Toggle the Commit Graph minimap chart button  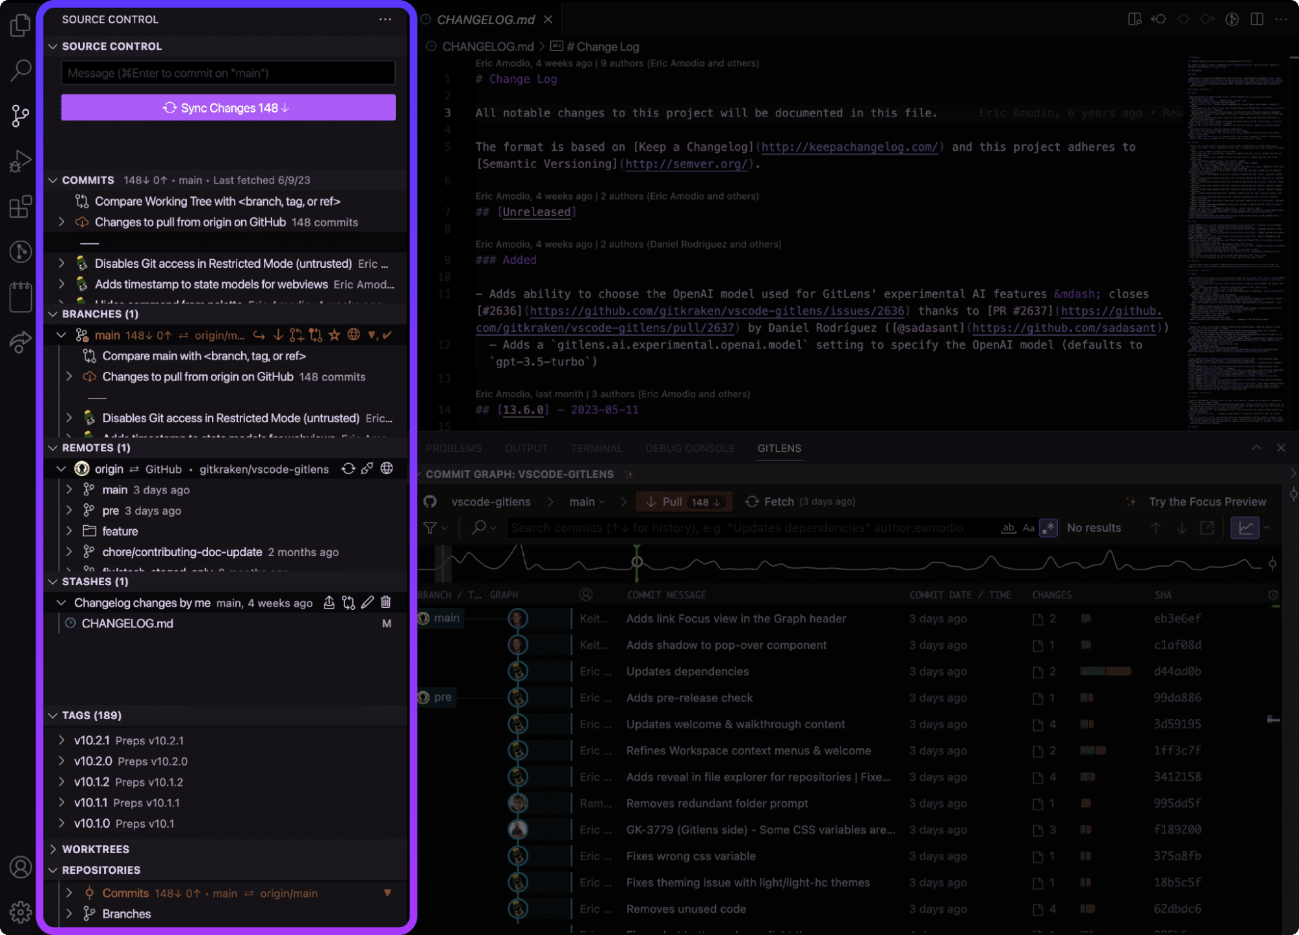(x=1245, y=528)
